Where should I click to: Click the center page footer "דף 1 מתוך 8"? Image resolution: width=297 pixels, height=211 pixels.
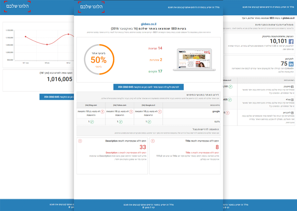148,208
